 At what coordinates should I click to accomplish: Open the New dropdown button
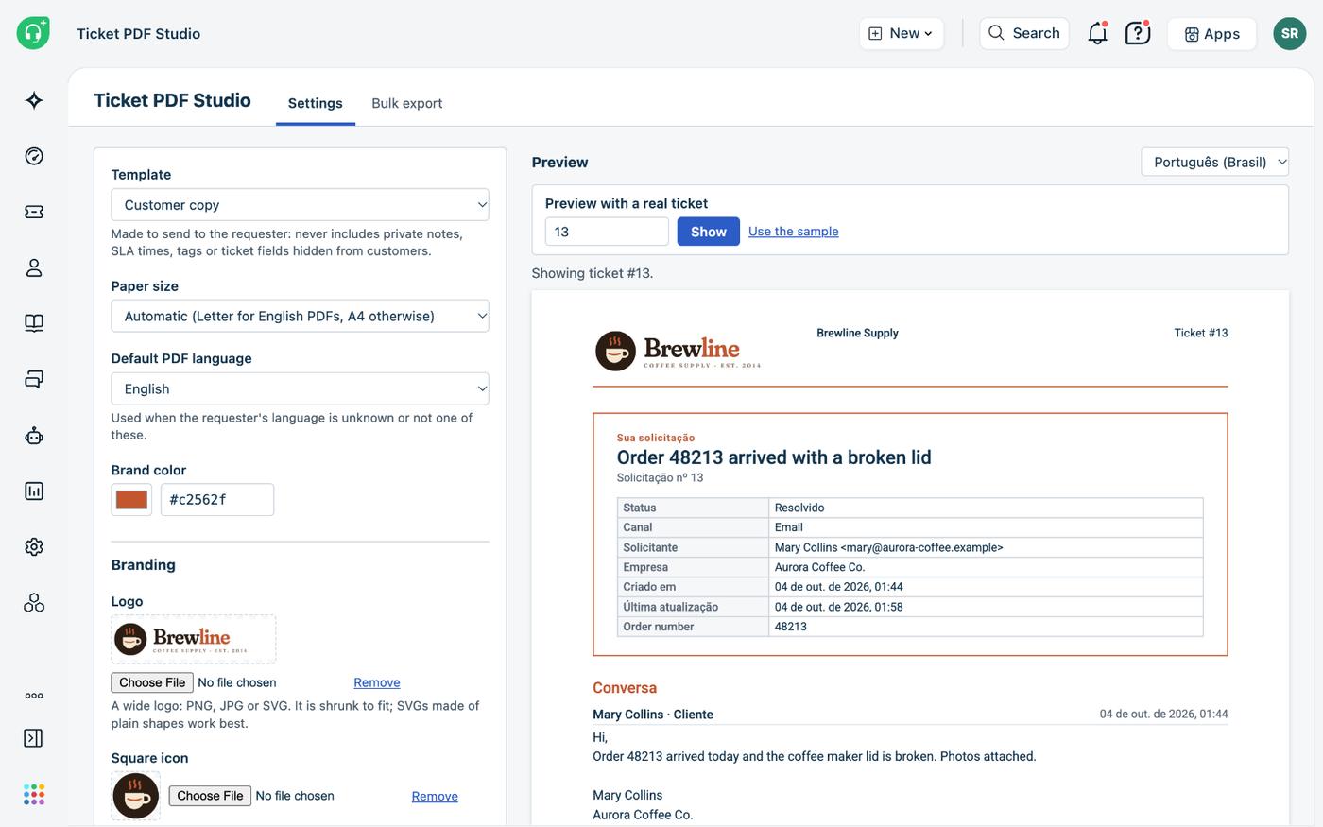[901, 33]
